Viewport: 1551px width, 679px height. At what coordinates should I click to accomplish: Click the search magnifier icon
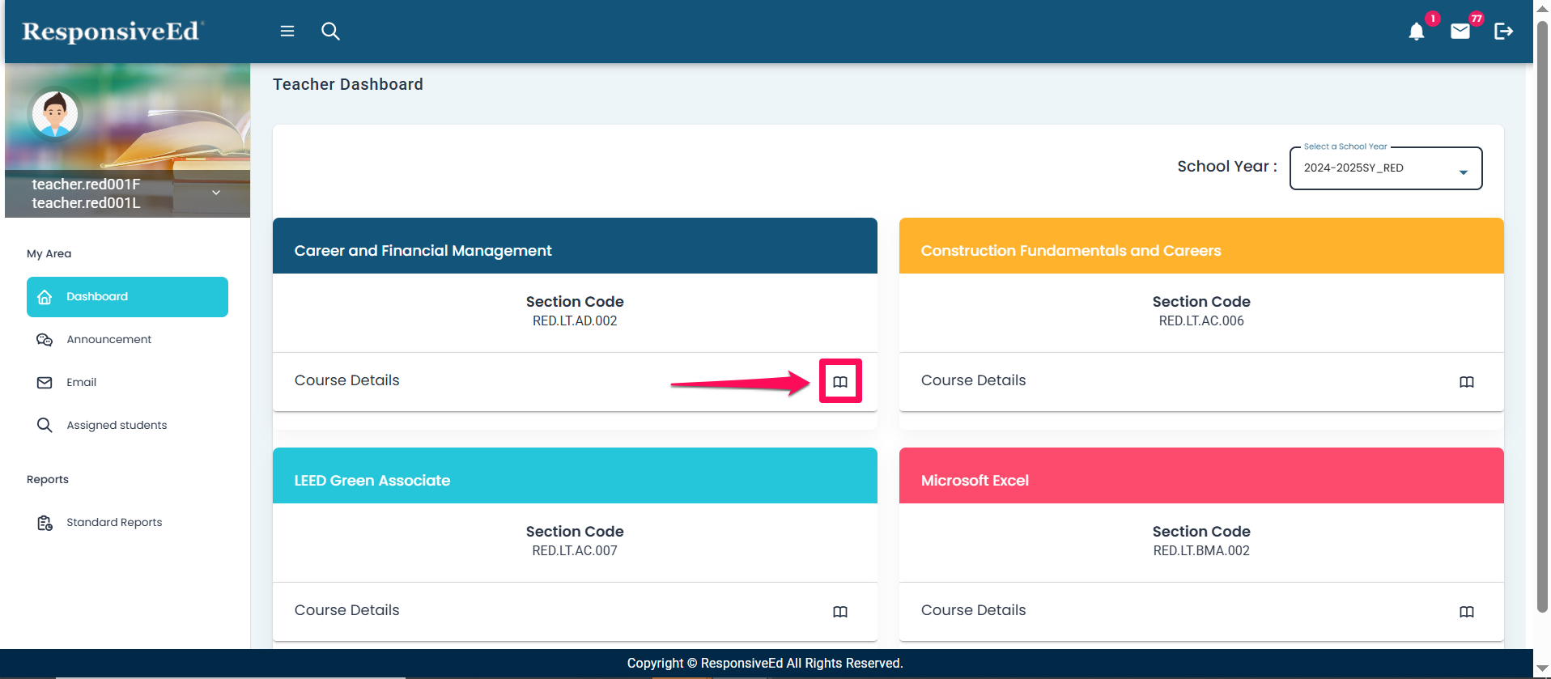[330, 32]
